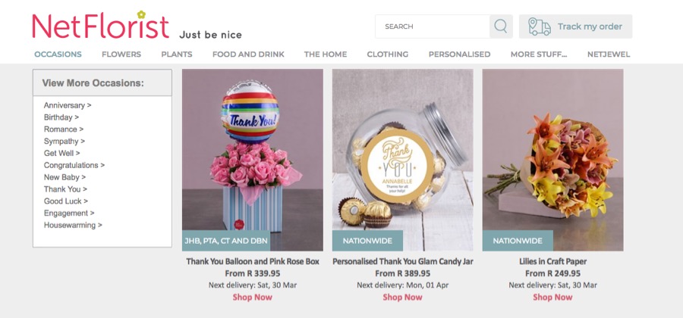Expand the Birthday occasion link
The image size is (683, 318).
61,117
